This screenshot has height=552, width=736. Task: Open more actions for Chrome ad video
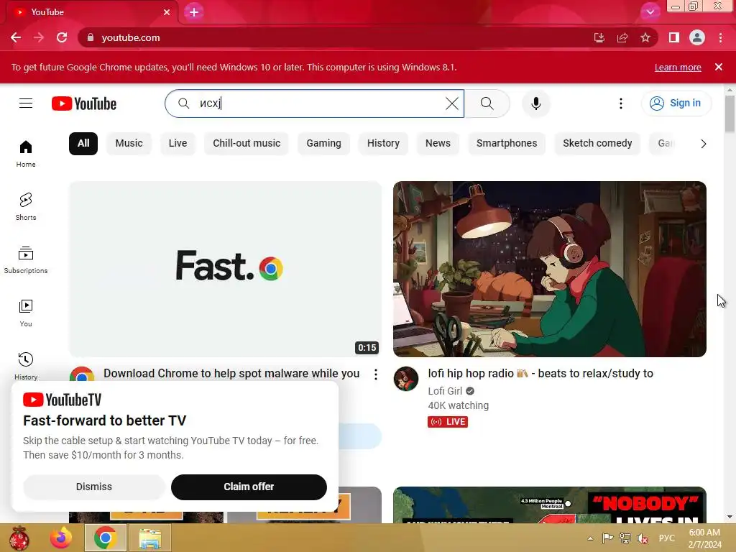tap(375, 374)
